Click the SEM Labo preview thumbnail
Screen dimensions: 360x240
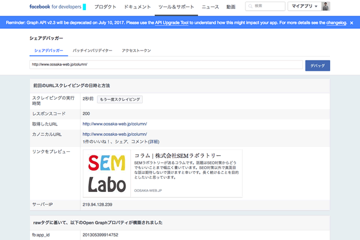[107, 173]
